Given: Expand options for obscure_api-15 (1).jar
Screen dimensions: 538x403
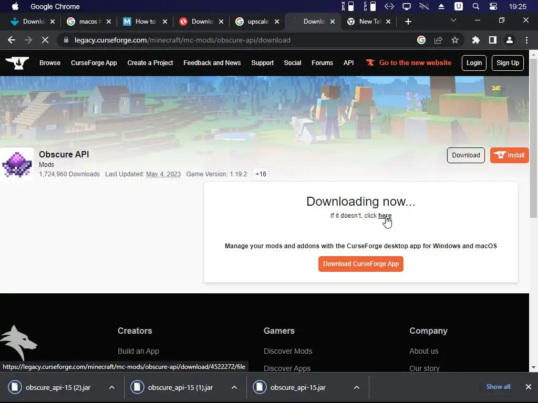Looking at the screenshot, I should click(234, 387).
